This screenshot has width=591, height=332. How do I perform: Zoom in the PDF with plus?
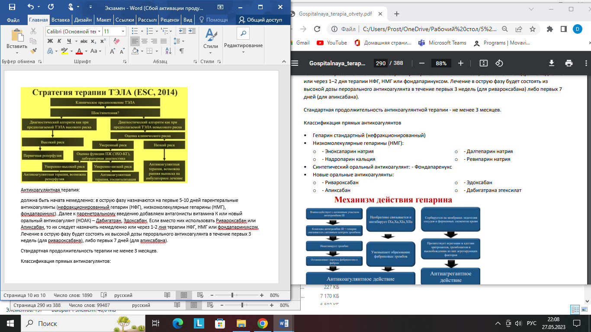[461, 63]
